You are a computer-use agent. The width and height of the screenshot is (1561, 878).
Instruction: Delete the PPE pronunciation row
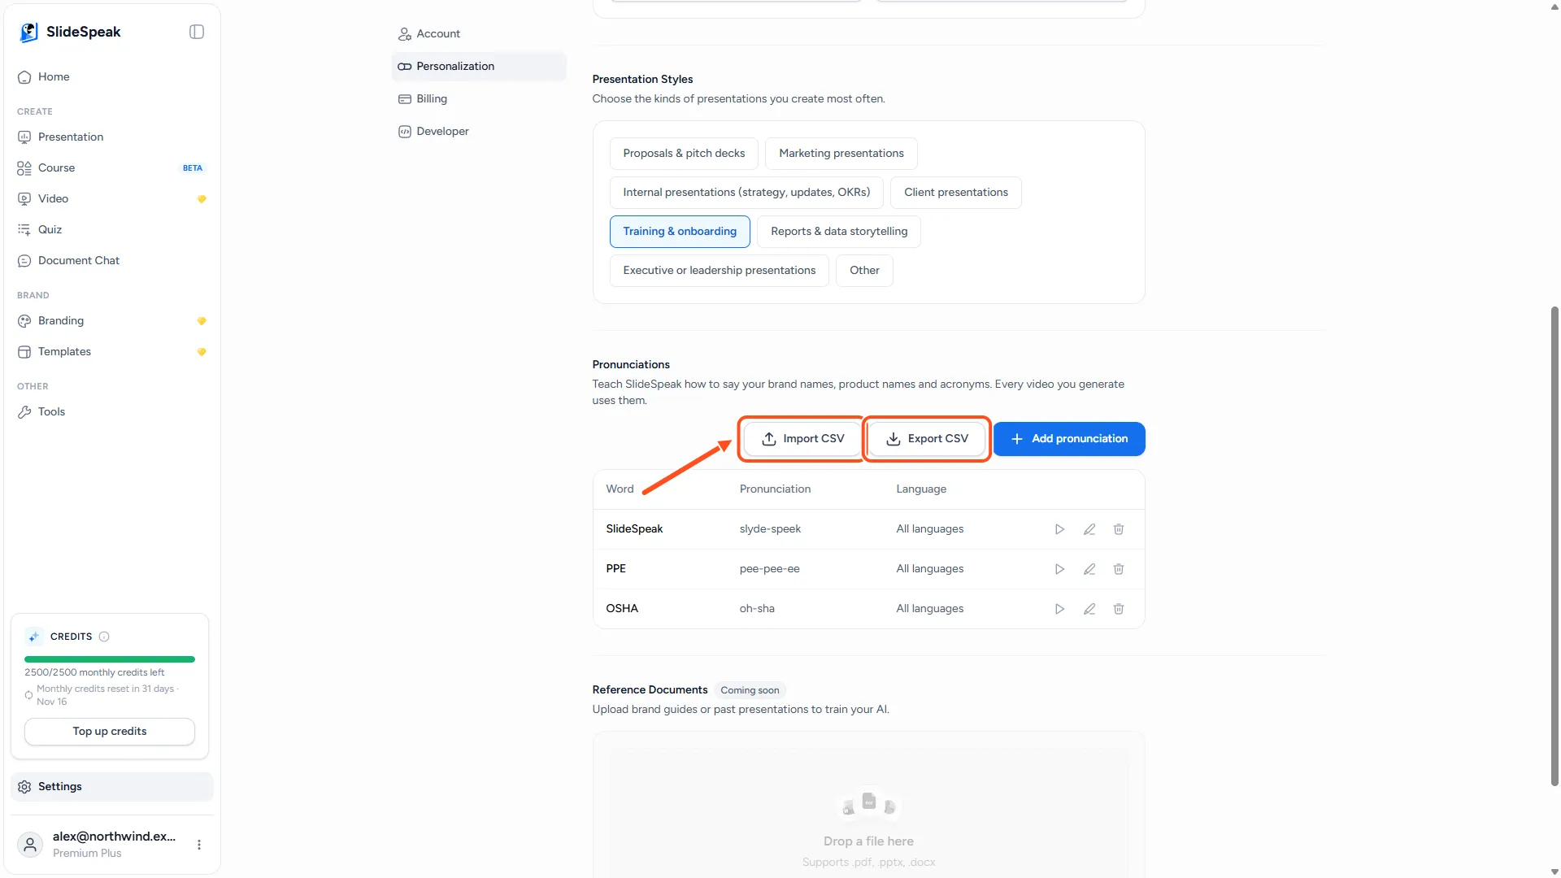coord(1119,569)
